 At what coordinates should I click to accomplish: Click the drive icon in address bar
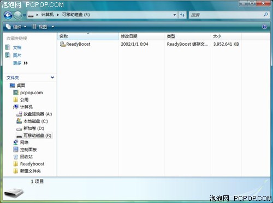pyautogui.click(x=31, y=15)
